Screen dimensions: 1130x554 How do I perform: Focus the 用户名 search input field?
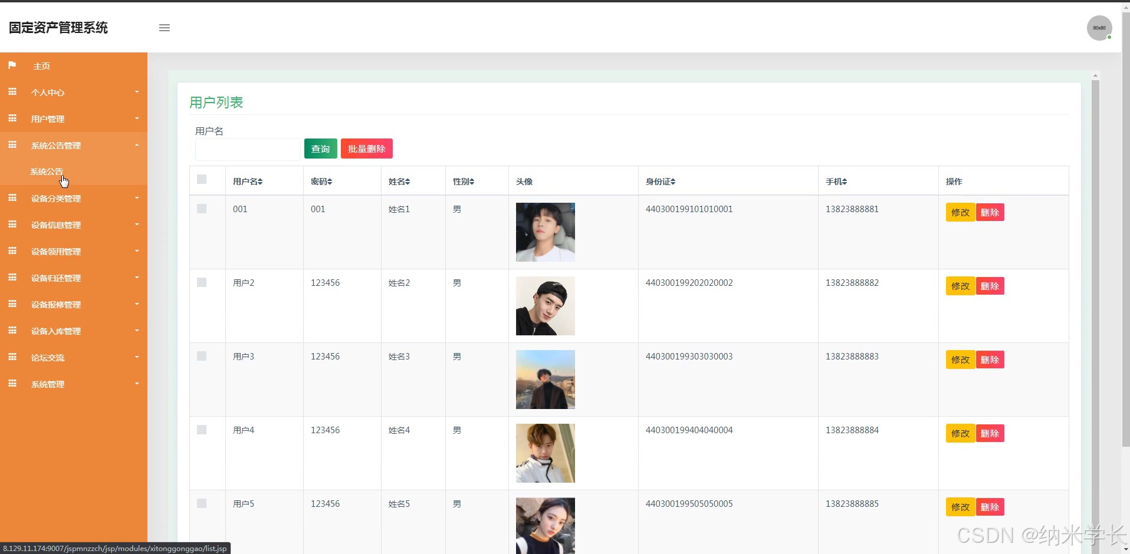click(x=248, y=149)
